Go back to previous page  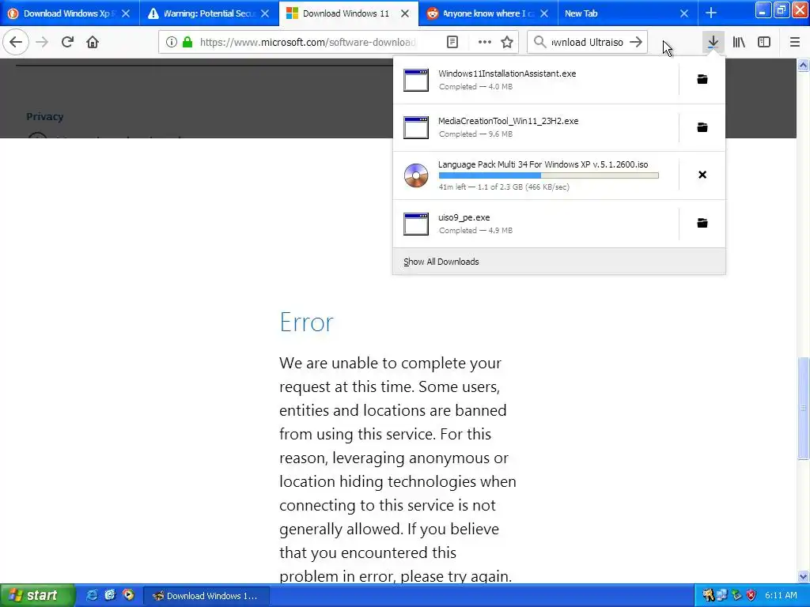(x=16, y=42)
